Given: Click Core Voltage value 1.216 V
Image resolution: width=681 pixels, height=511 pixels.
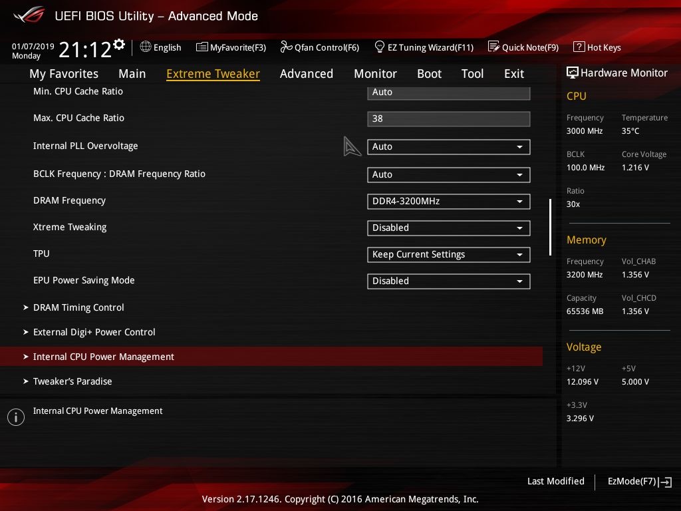Looking at the screenshot, I should 635,167.
